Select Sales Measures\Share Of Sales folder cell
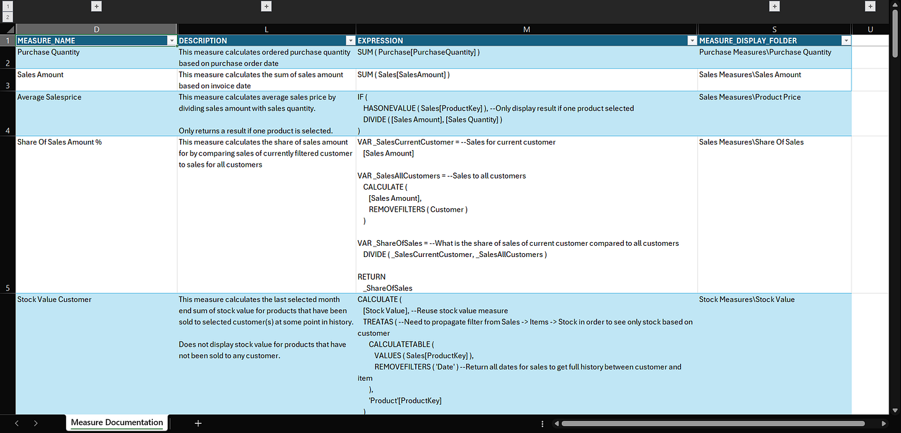This screenshot has height=433, width=901. [x=775, y=215]
